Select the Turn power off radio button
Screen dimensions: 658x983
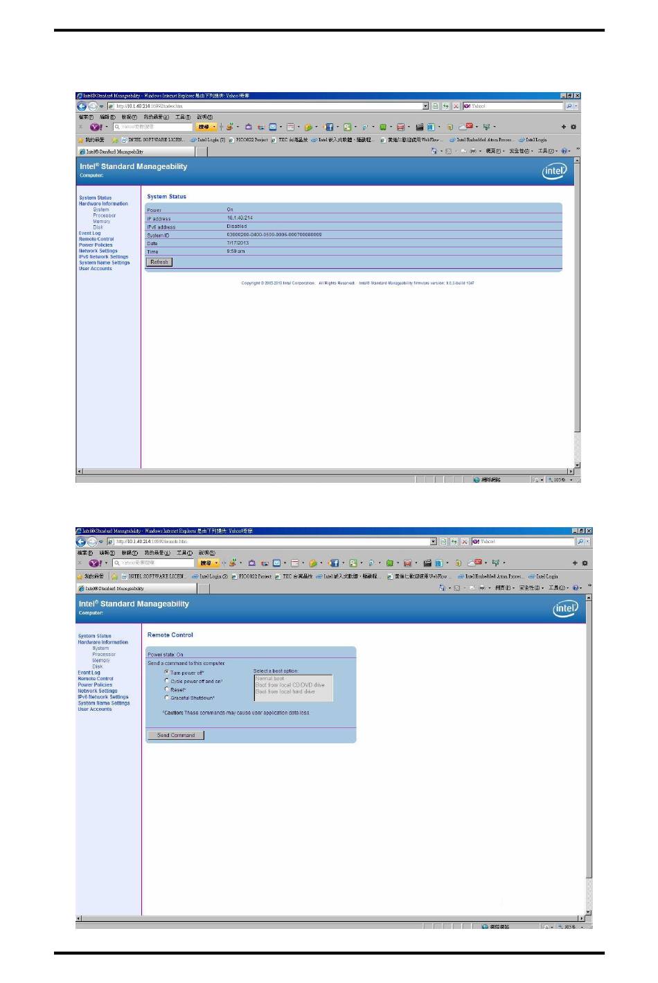167,672
